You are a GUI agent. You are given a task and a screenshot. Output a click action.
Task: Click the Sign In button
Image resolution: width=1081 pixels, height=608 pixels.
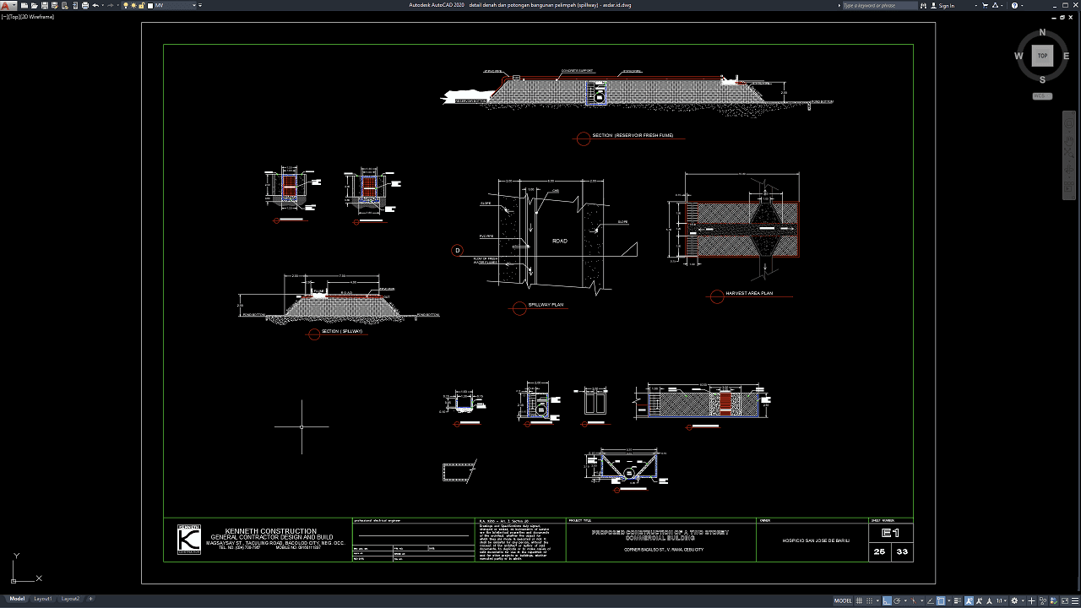pyautogui.click(x=944, y=5)
